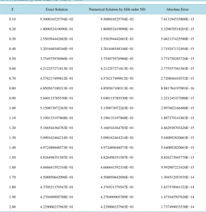Click absolute error 2.720046410332E-15
The image size is (206, 212).
(x=178, y=78)
